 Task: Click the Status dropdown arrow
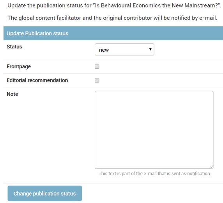coord(150,49)
